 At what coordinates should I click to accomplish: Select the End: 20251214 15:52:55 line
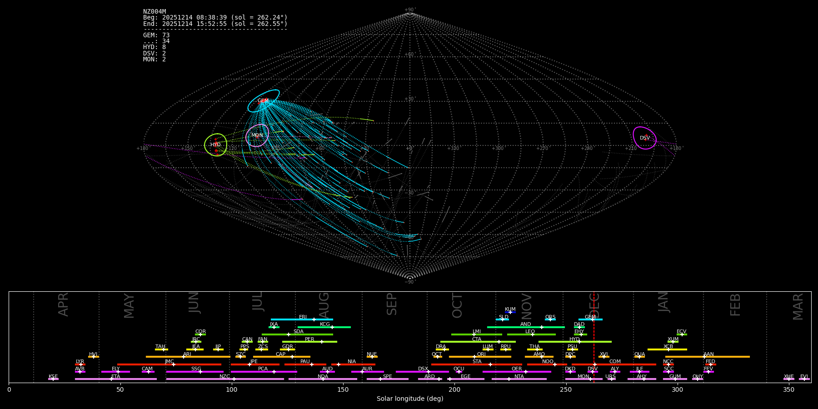215,24
